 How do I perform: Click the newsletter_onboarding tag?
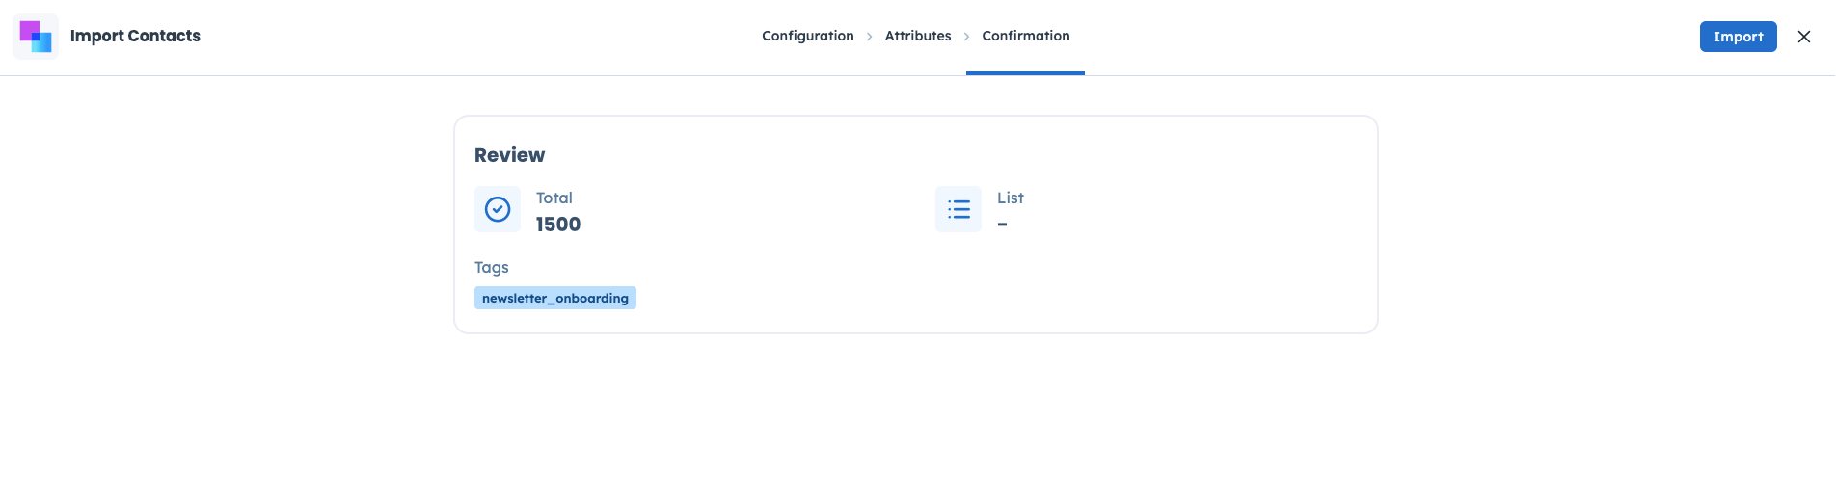(x=554, y=298)
